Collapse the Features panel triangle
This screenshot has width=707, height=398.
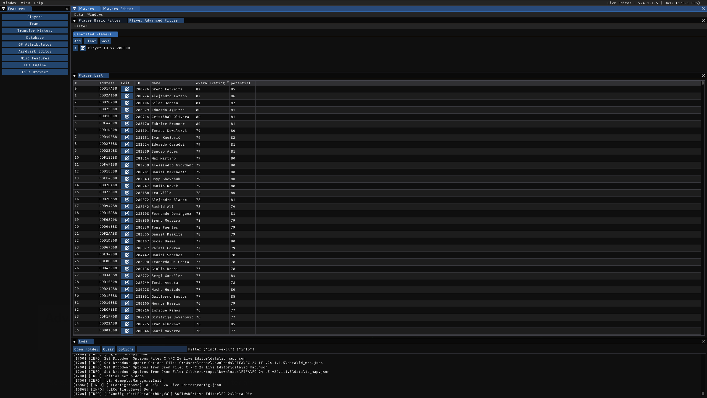click(3, 9)
